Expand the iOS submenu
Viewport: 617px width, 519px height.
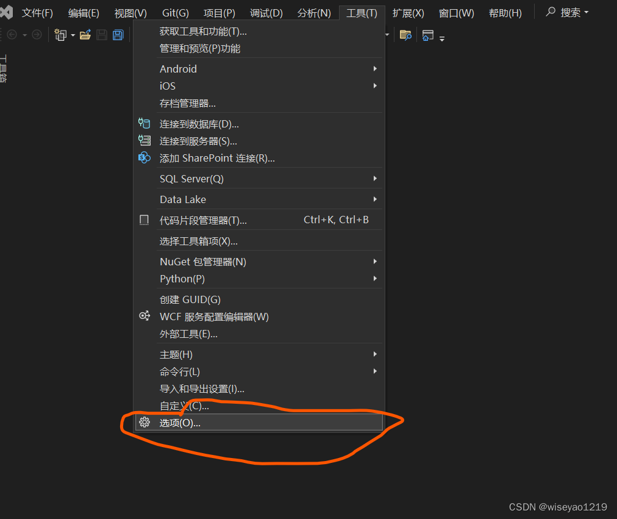point(375,86)
